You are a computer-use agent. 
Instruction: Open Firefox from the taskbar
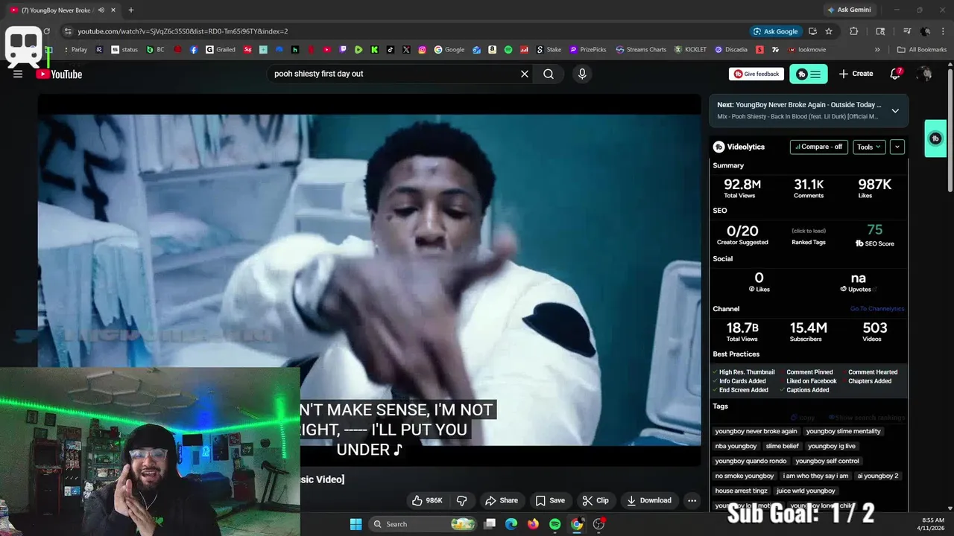[x=533, y=524]
